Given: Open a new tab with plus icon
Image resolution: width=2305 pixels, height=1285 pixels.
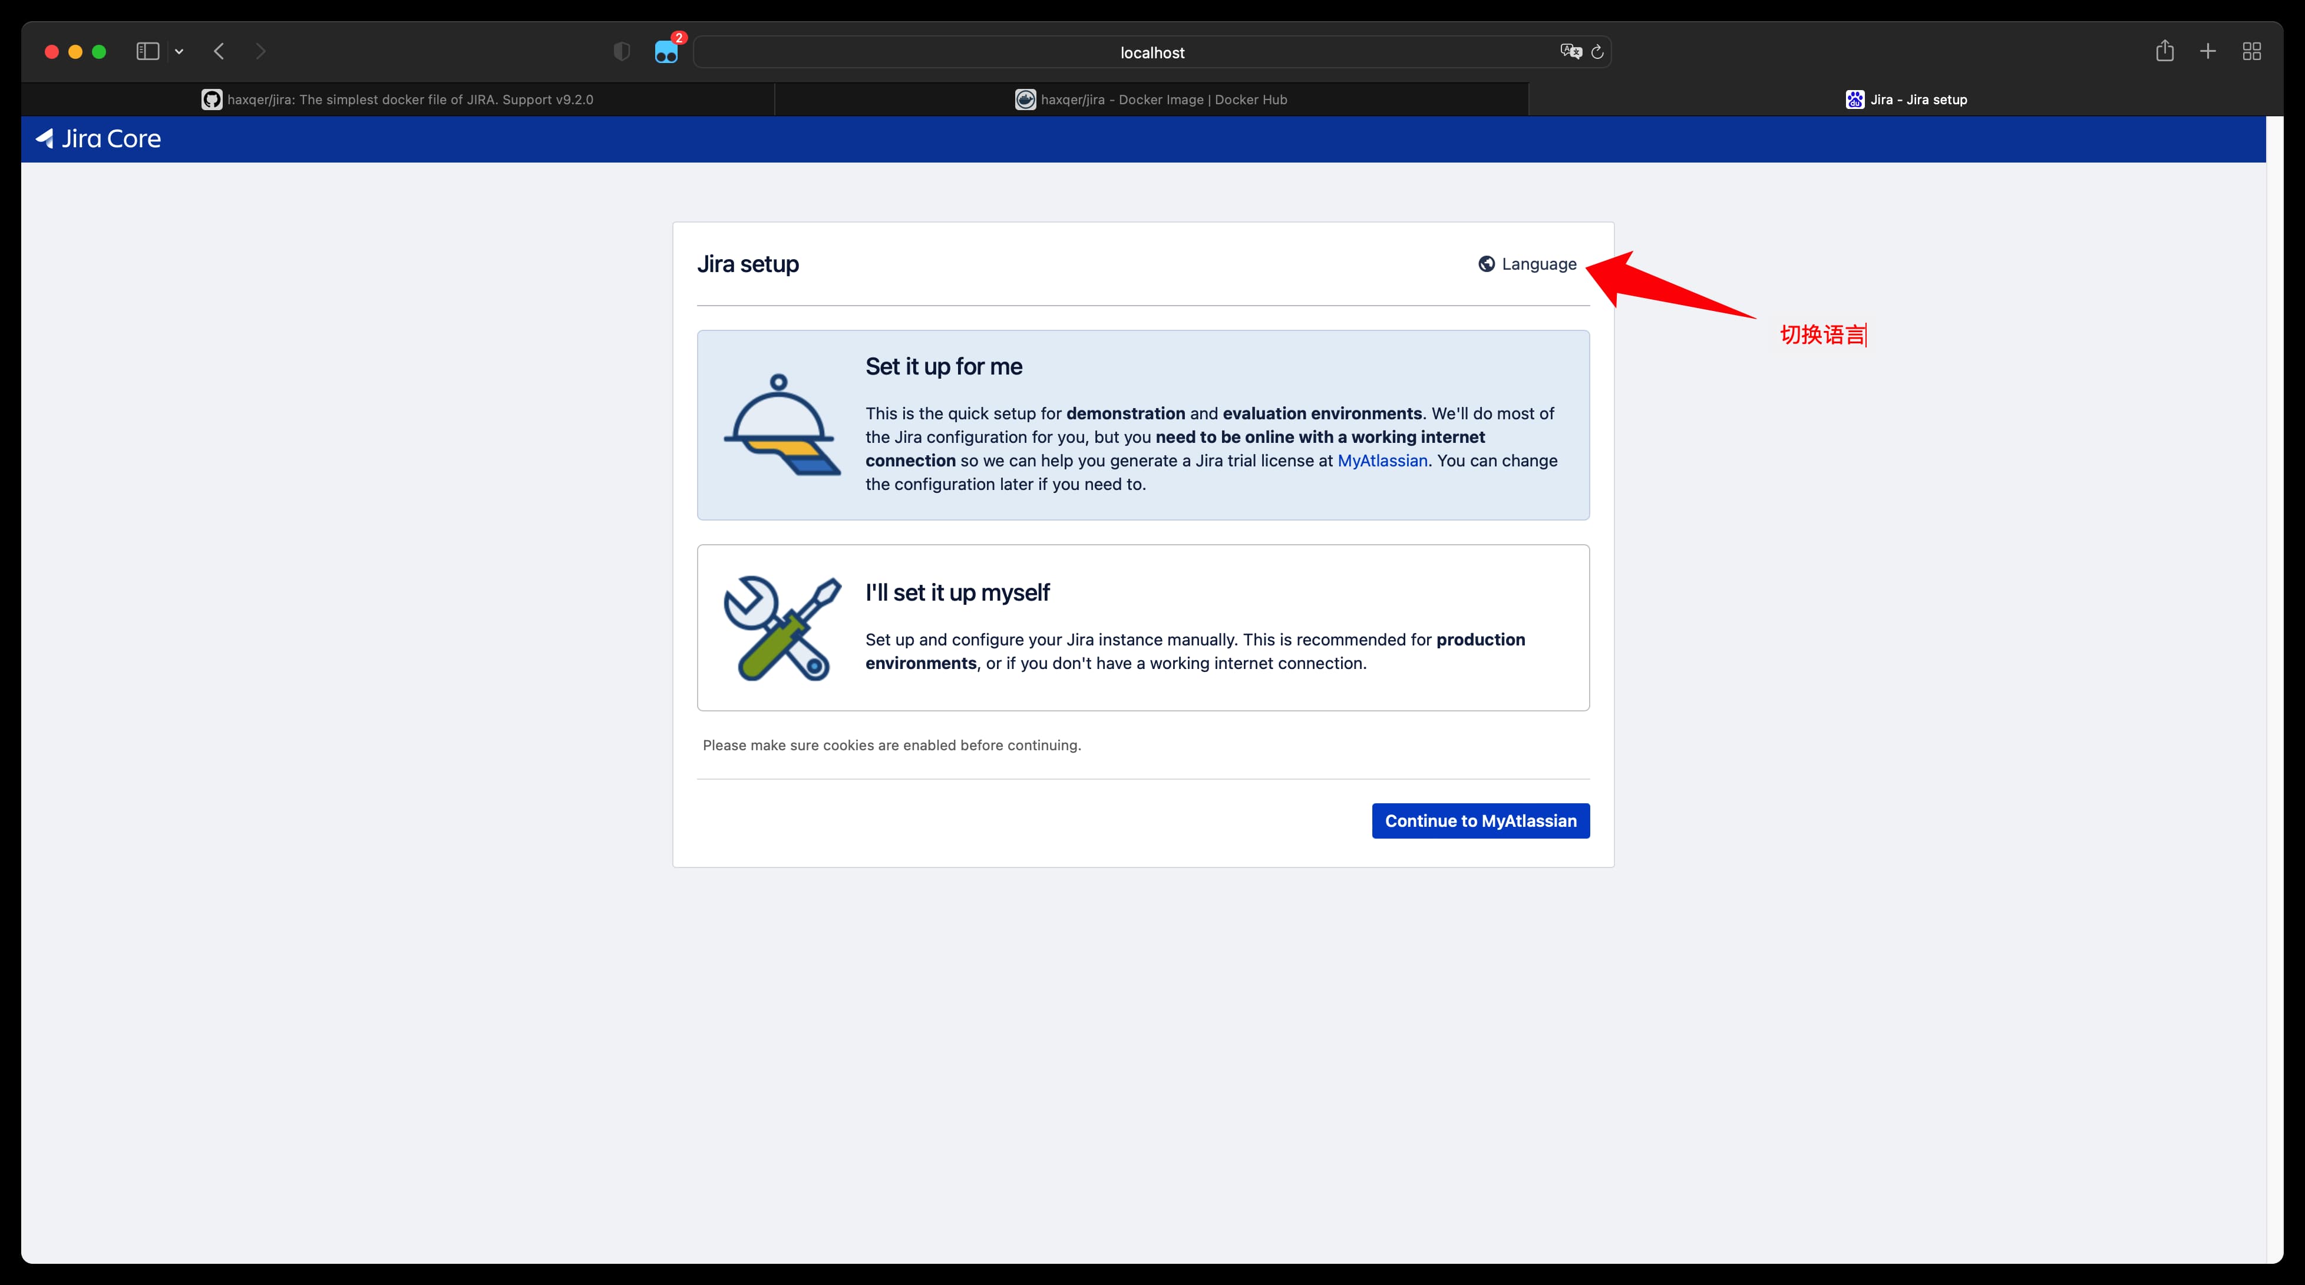Looking at the screenshot, I should [2207, 52].
